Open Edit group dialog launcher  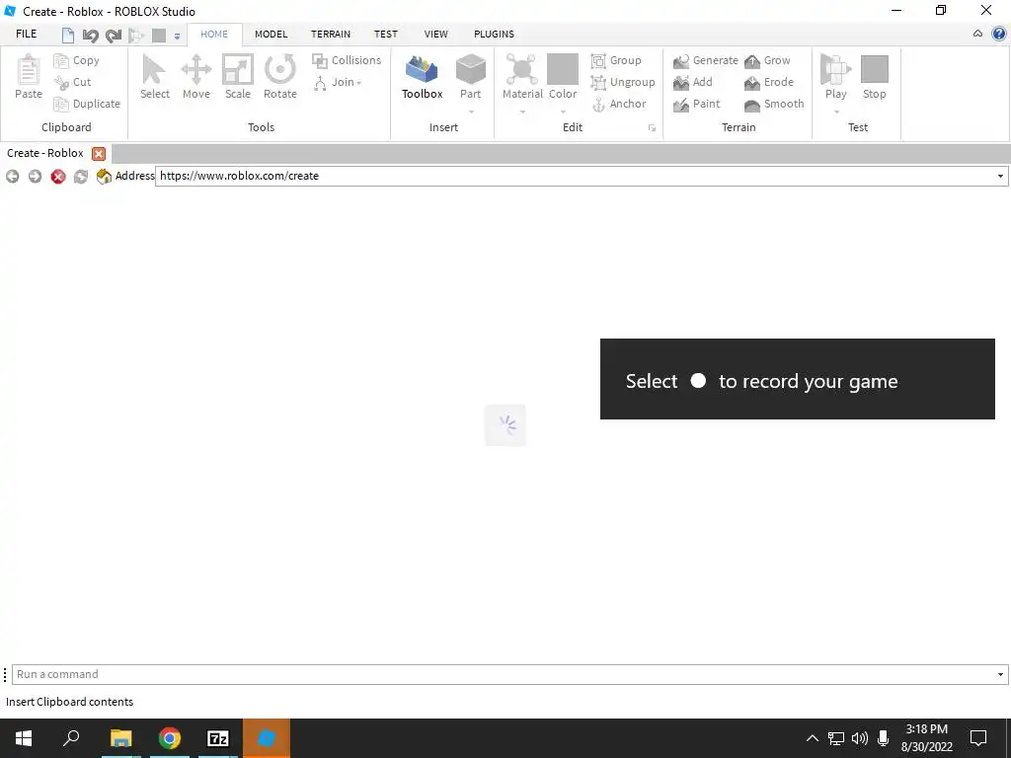[x=652, y=128]
